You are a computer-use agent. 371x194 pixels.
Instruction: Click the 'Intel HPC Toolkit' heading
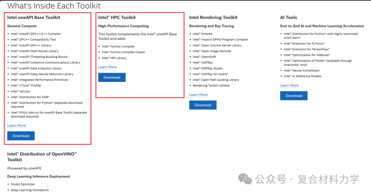[x=117, y=17]
